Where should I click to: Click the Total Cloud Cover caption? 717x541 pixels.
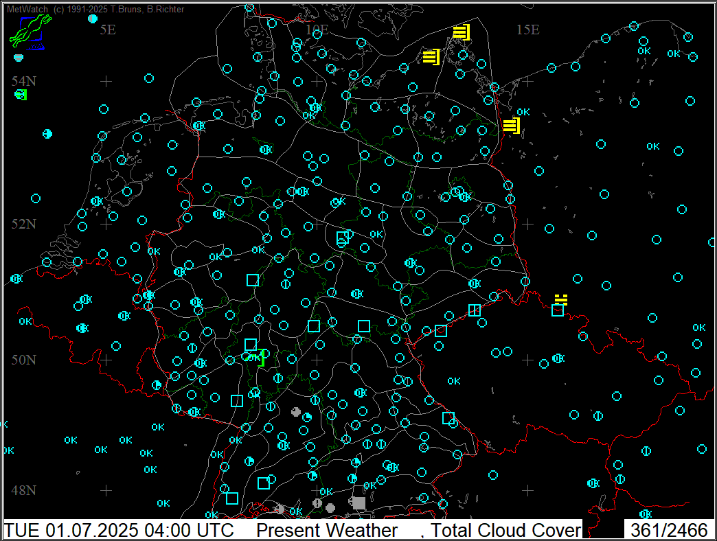[x=505, y=531]
